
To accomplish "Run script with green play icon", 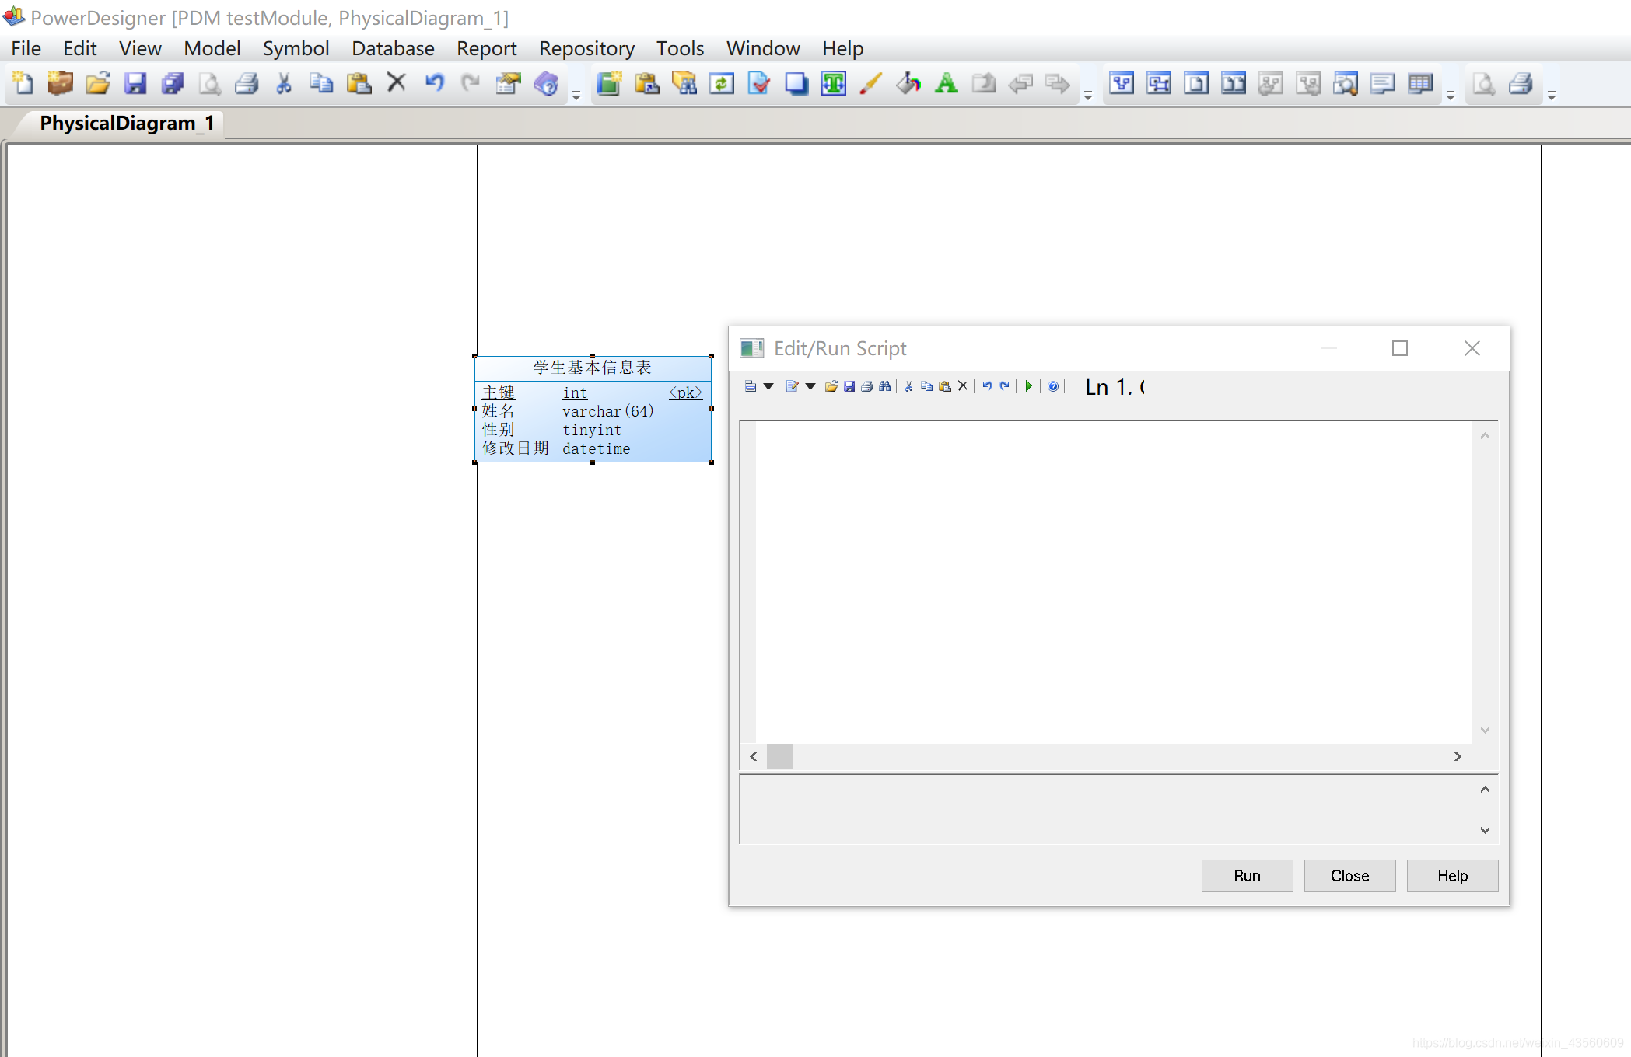I will (x=1028, y=386).
